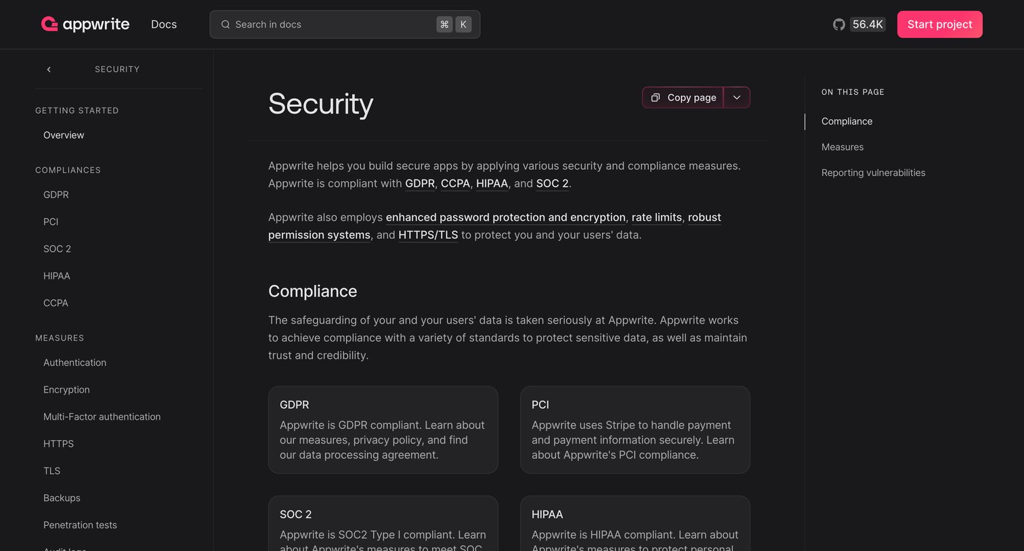The image size is (1024, 551).
Task: Click the Security page title
Action: pos(321,104)
